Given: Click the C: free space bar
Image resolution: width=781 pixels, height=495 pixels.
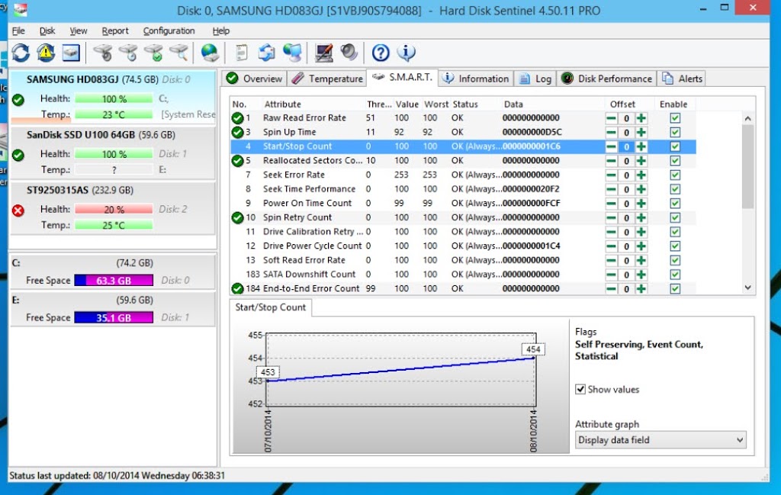Looking at the screenshot, I should [x=114, y=281].
